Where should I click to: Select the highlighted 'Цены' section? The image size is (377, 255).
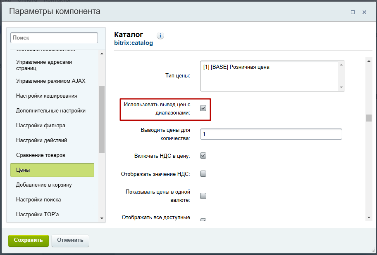coord(52,170)
